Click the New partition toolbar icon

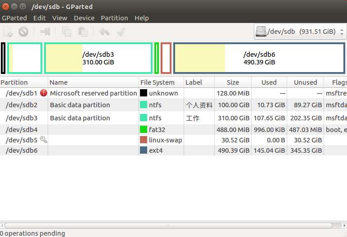[x=8, y=32]
